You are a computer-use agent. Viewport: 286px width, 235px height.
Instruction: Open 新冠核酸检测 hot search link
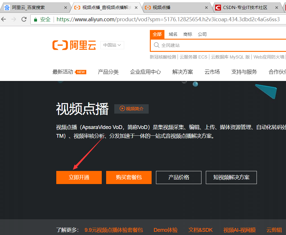coord(163,57)
